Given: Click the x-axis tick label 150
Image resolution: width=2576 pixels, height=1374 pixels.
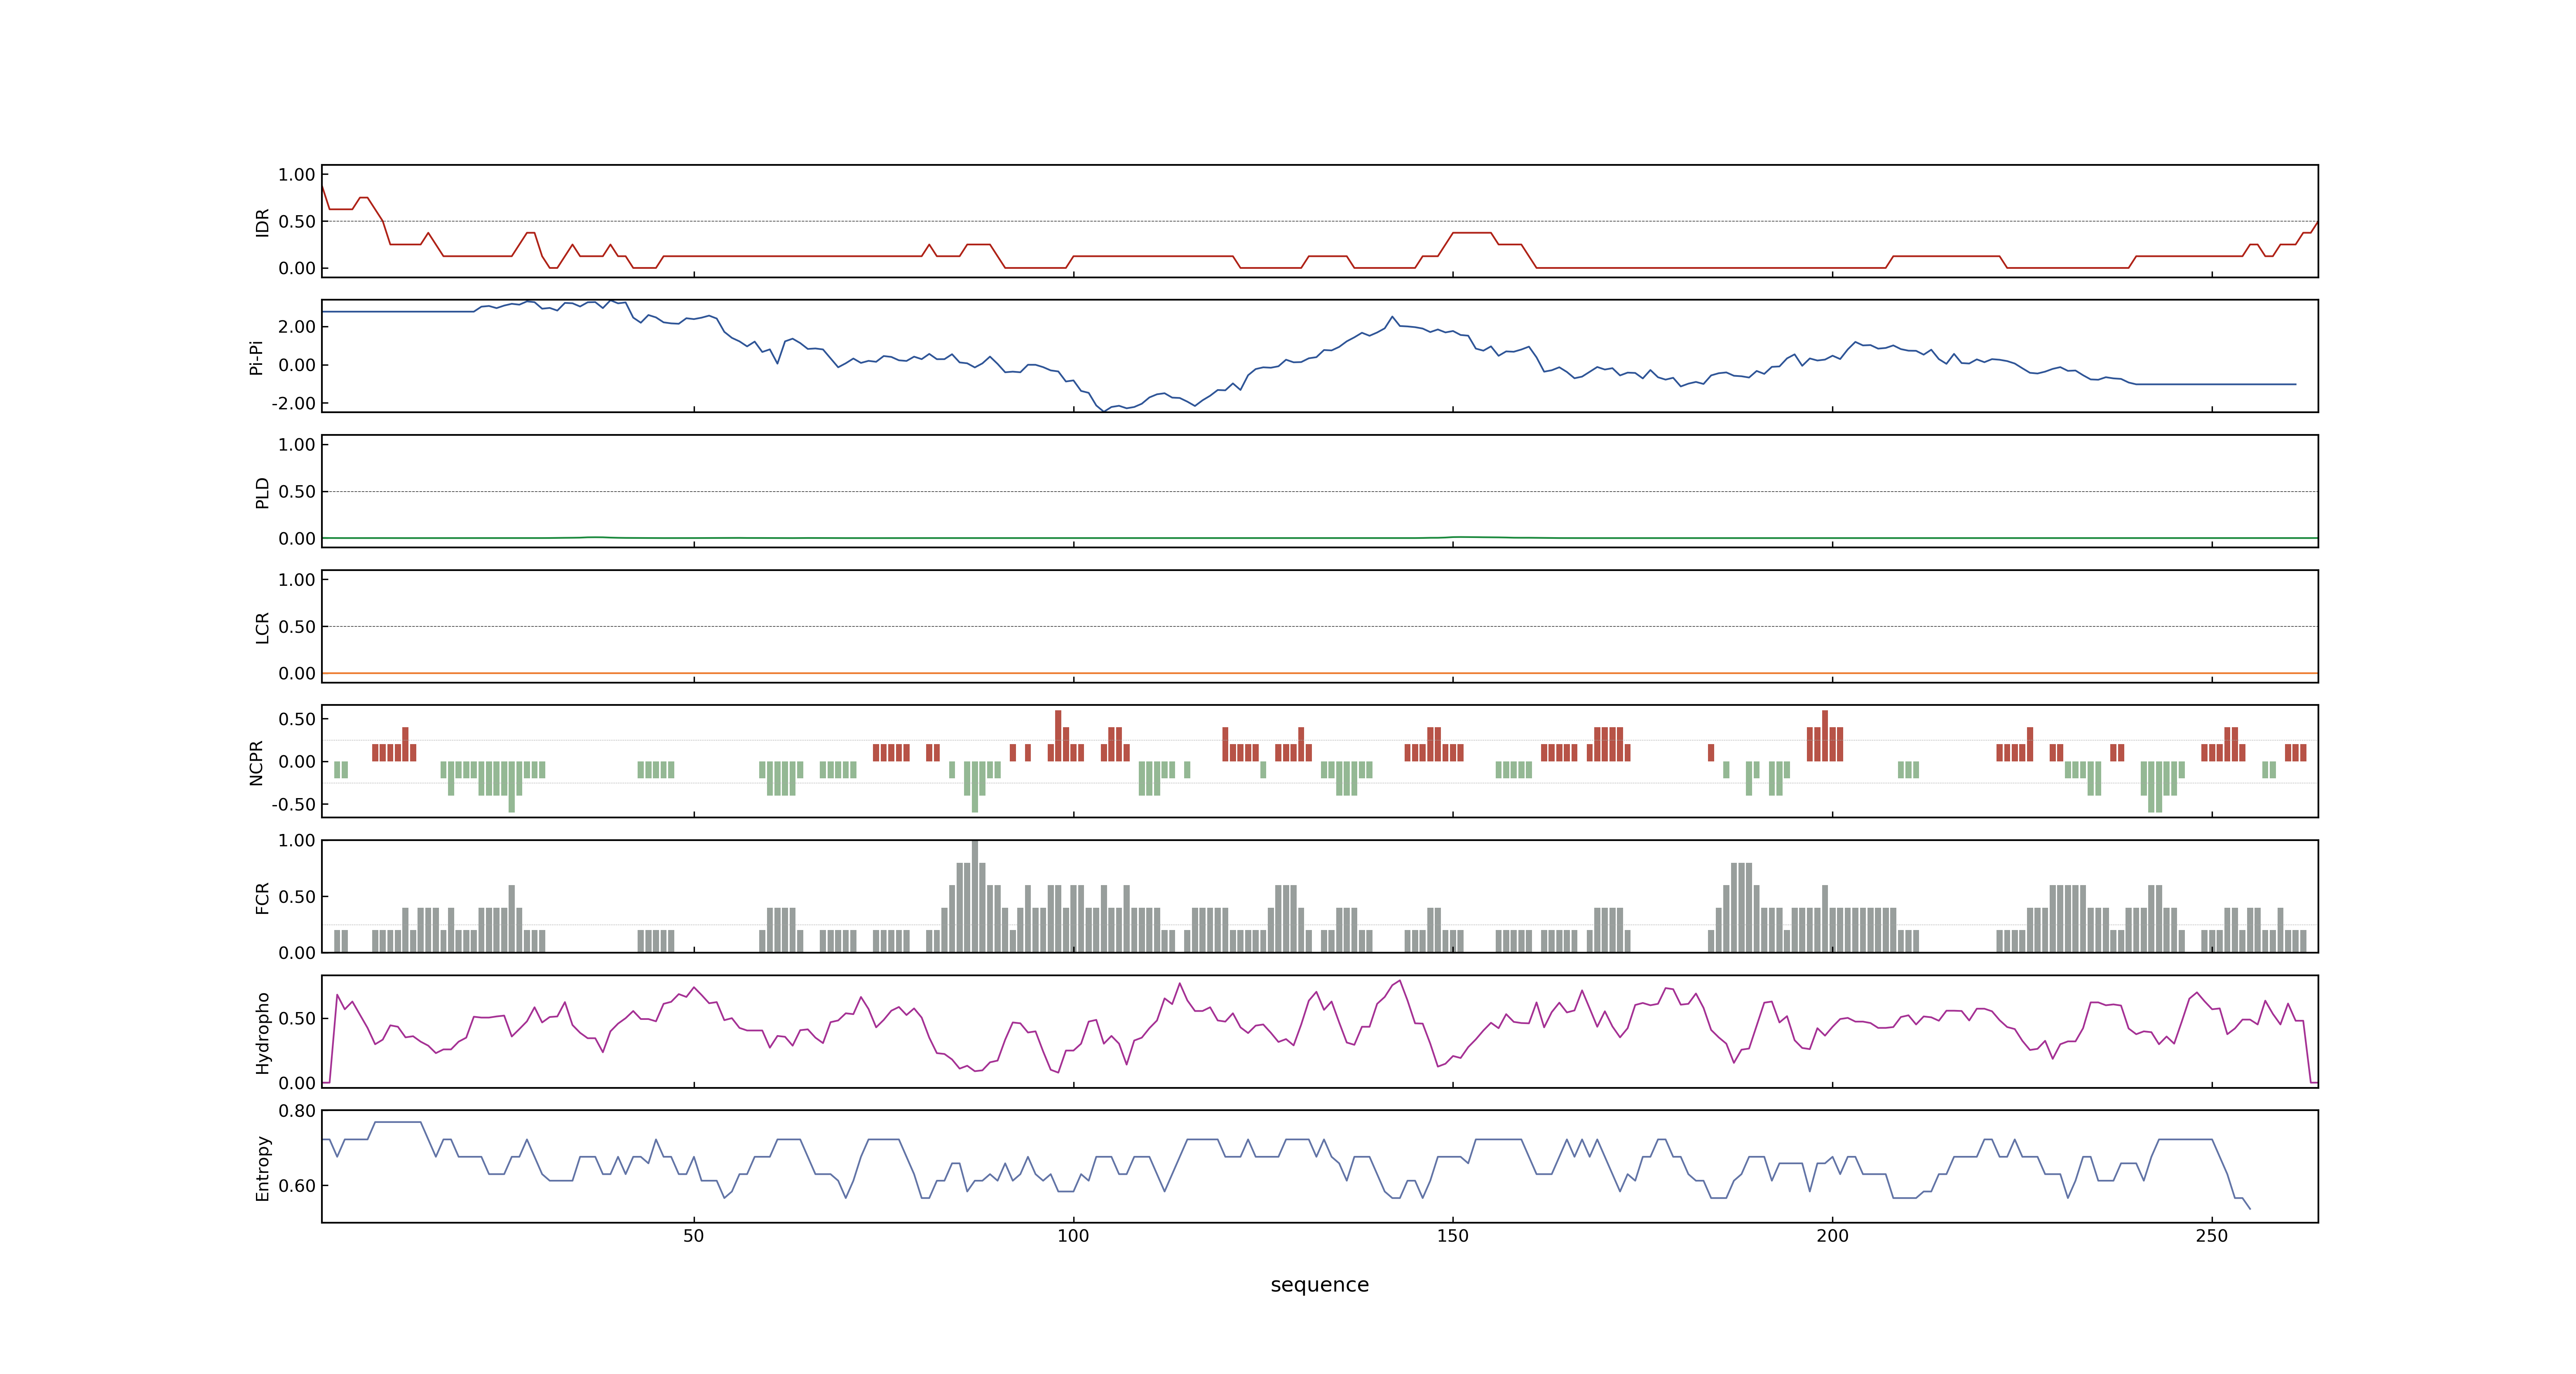Looking at the screenshot, I should (1452, 1236).
